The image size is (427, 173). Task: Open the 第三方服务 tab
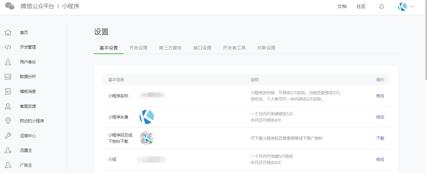pyautogui.click(x=170, y=48)
